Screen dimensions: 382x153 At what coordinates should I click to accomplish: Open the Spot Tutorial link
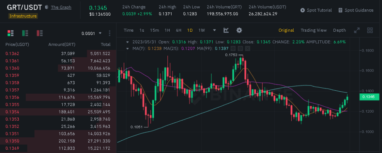pyautogui.click(x=316, y=10)
